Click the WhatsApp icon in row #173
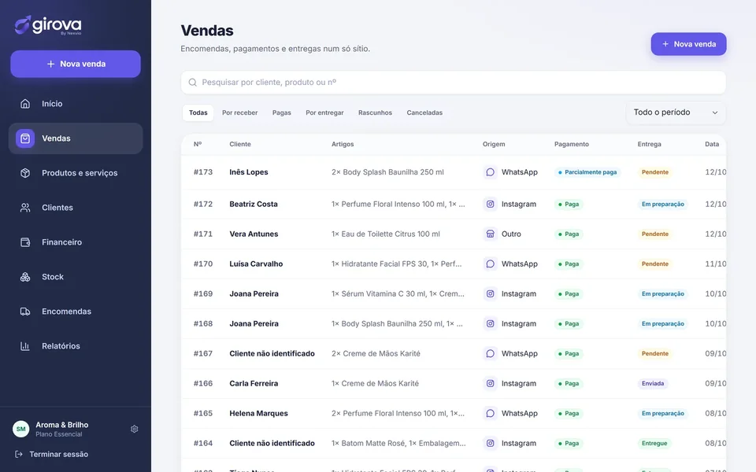 click(491, 172)
